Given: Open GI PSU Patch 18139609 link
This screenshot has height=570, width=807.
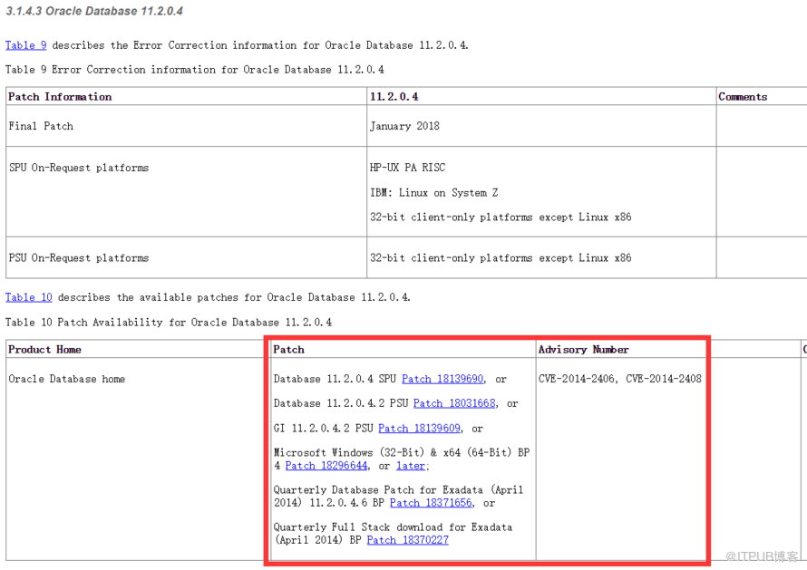Looking at the screenshot, I should pos(420,429).
